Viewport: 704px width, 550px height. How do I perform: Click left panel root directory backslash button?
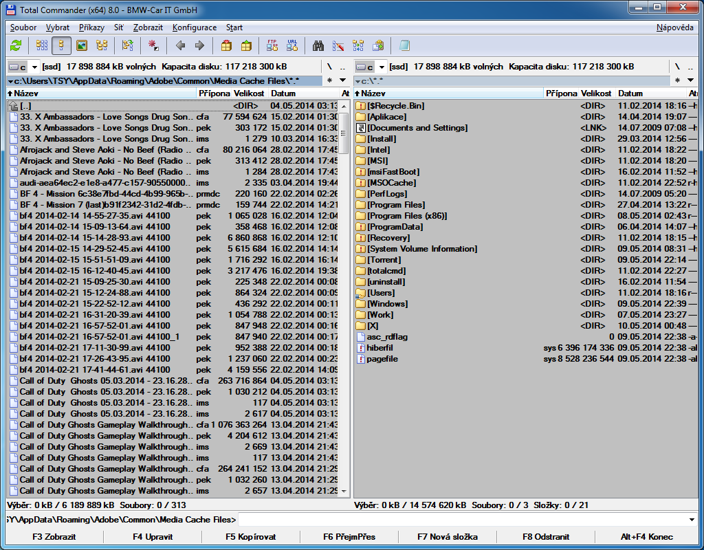(x=329, y=67)
